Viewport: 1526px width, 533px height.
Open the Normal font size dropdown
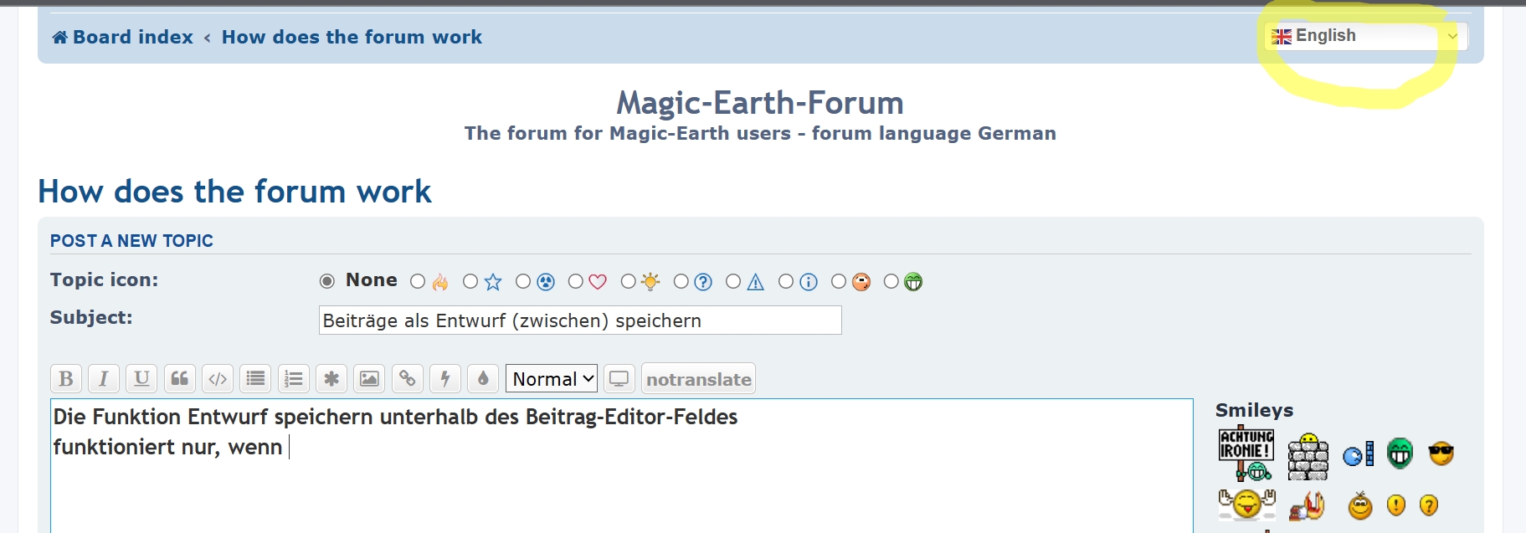click(552, 379)
